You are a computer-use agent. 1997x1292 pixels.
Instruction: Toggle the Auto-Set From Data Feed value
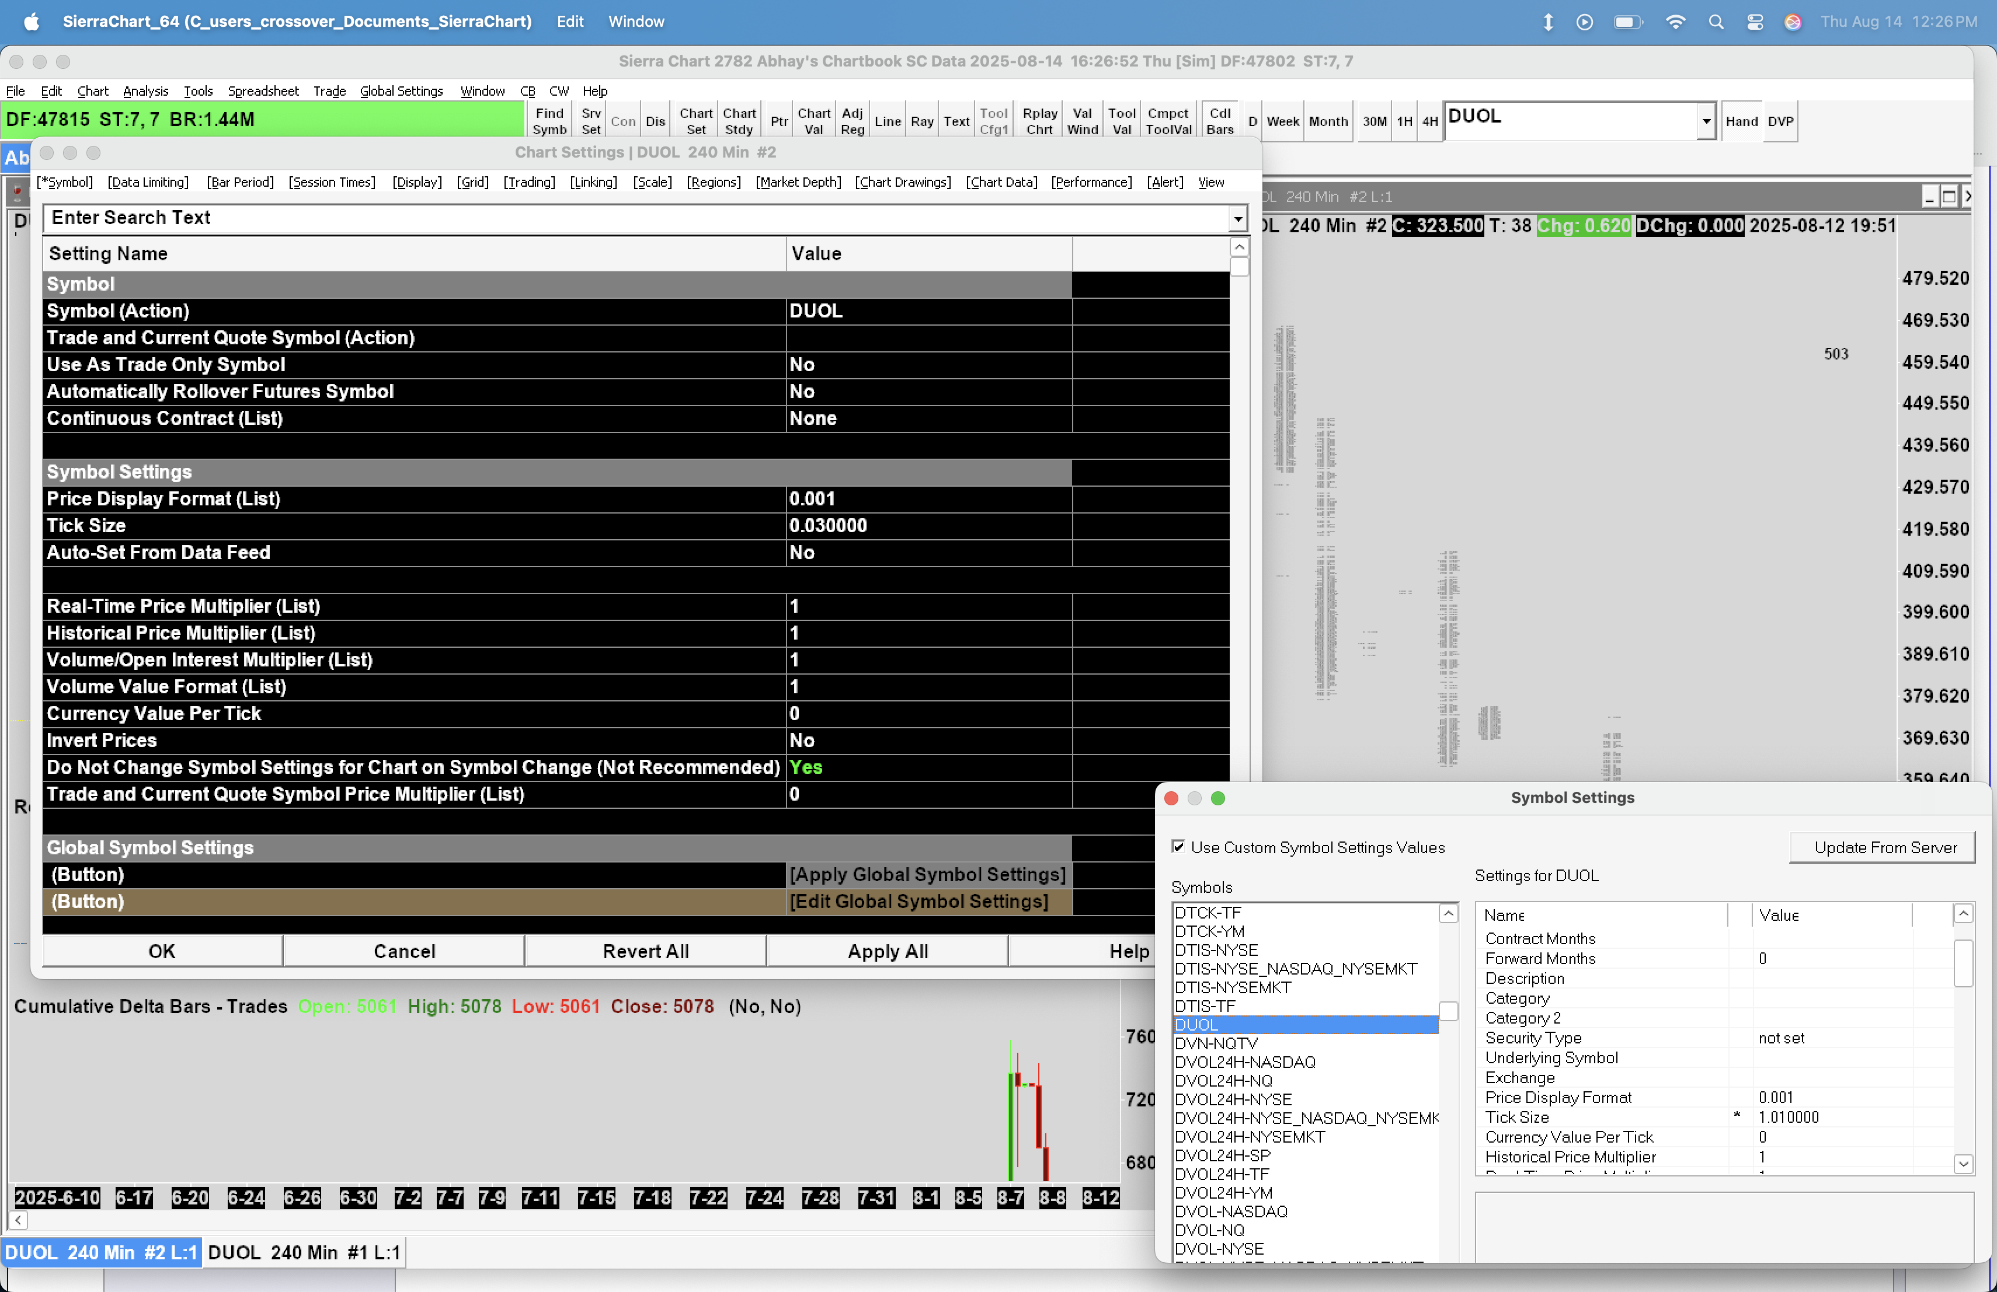pos(801,553)
